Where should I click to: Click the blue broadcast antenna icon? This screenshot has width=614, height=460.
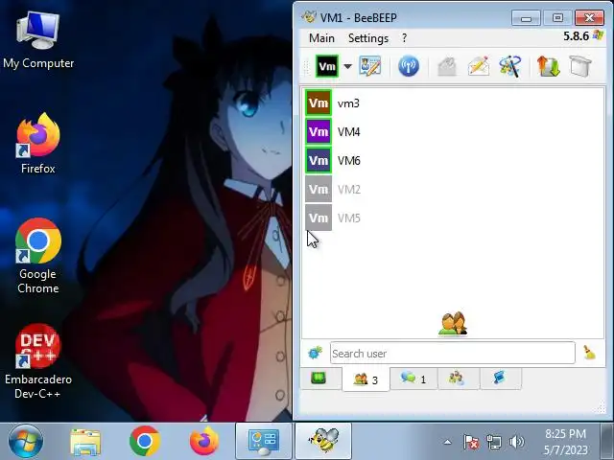click(x=409, y=66)
